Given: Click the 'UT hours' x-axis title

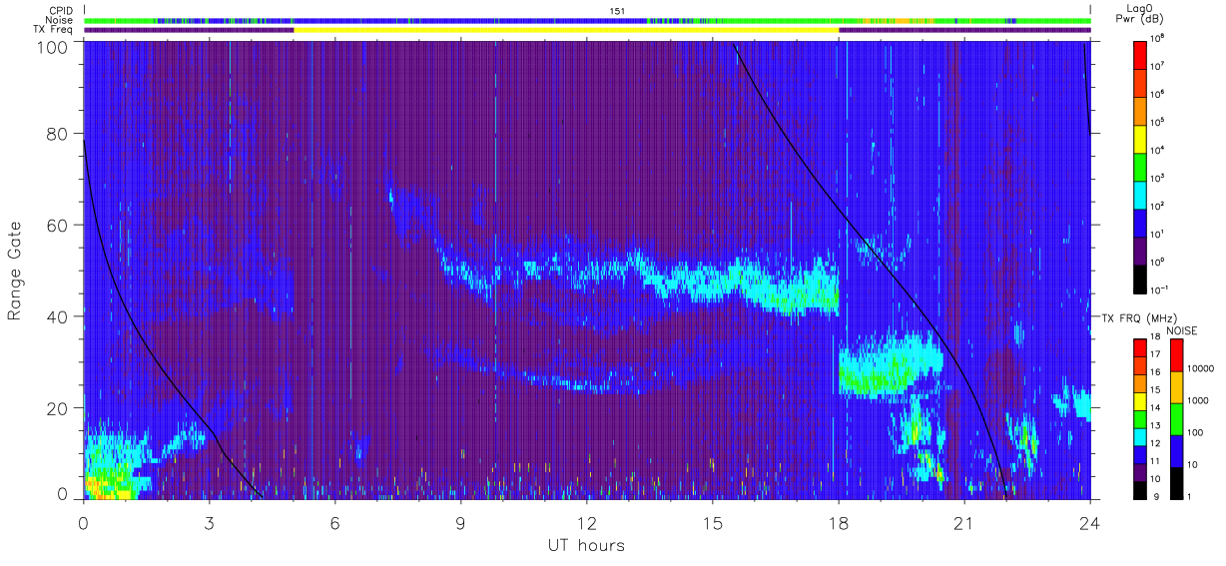Looking at the screenshot, I should pos(585,545).
